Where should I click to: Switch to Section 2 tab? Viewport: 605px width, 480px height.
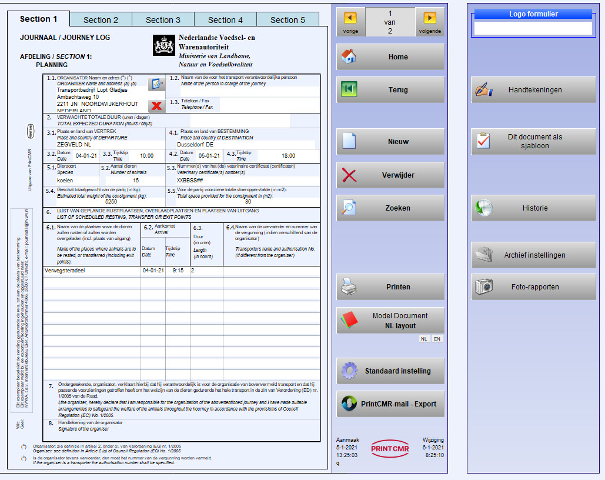[x=101, y=20]
